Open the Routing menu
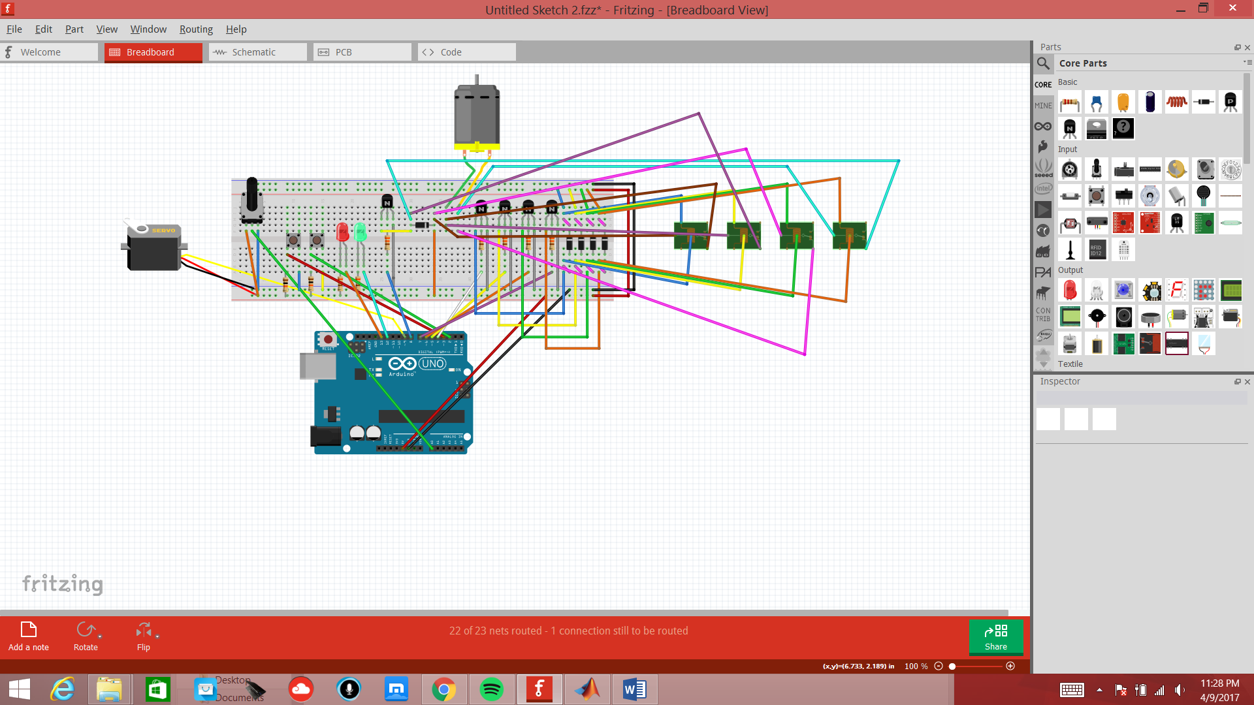 click(x=196, y=29)
